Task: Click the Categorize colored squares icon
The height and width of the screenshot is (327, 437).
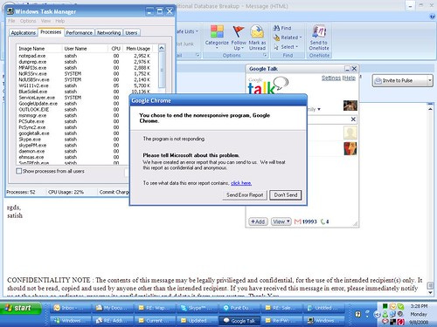Action: (217, 31)
